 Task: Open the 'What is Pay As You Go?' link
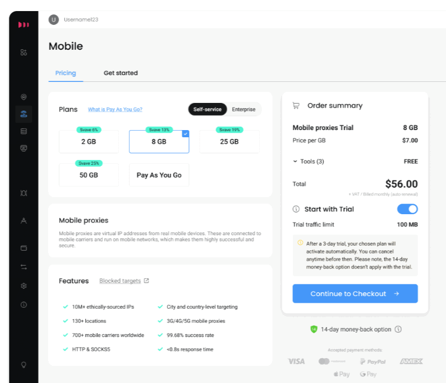115,110
